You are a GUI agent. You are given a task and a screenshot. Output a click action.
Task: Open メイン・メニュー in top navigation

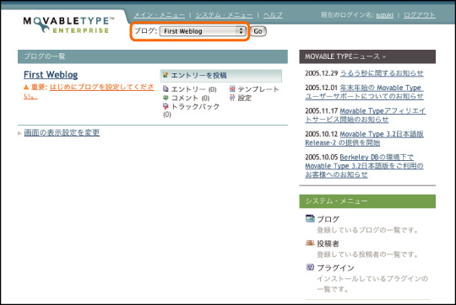[160, 15]
